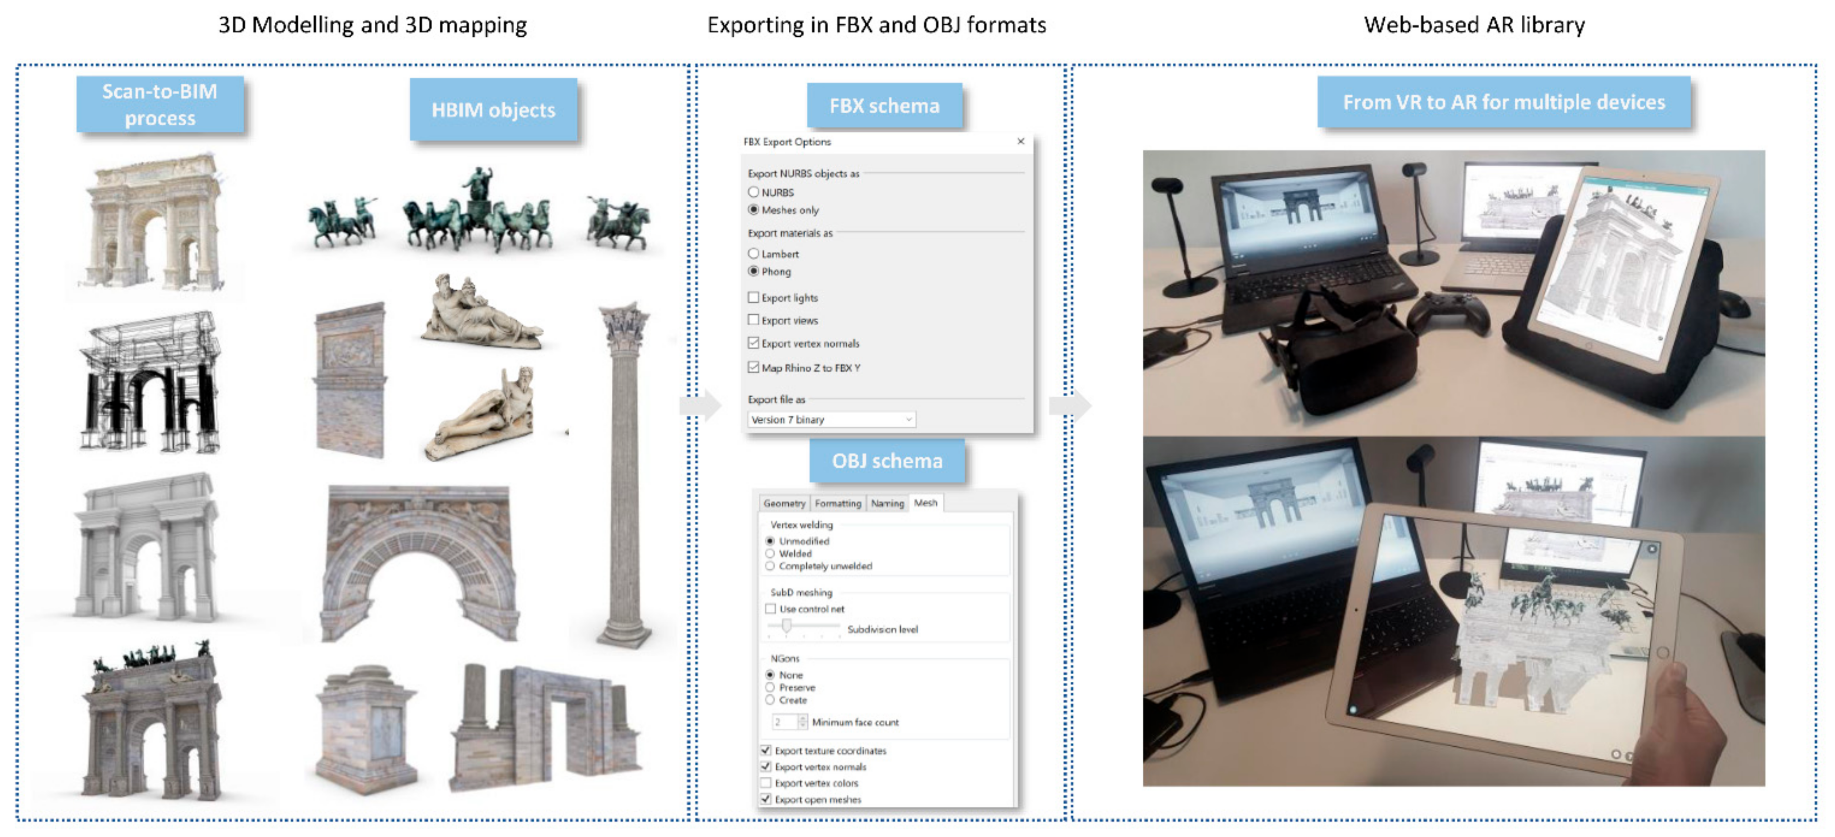Click the OBJ schema label button

point(887,461)
